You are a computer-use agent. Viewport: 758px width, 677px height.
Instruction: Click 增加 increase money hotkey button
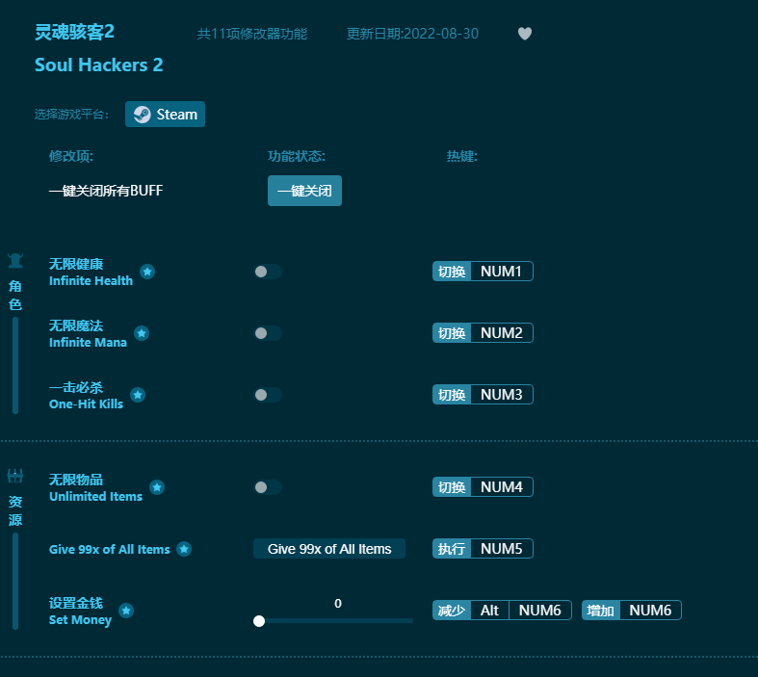point(600,611)
